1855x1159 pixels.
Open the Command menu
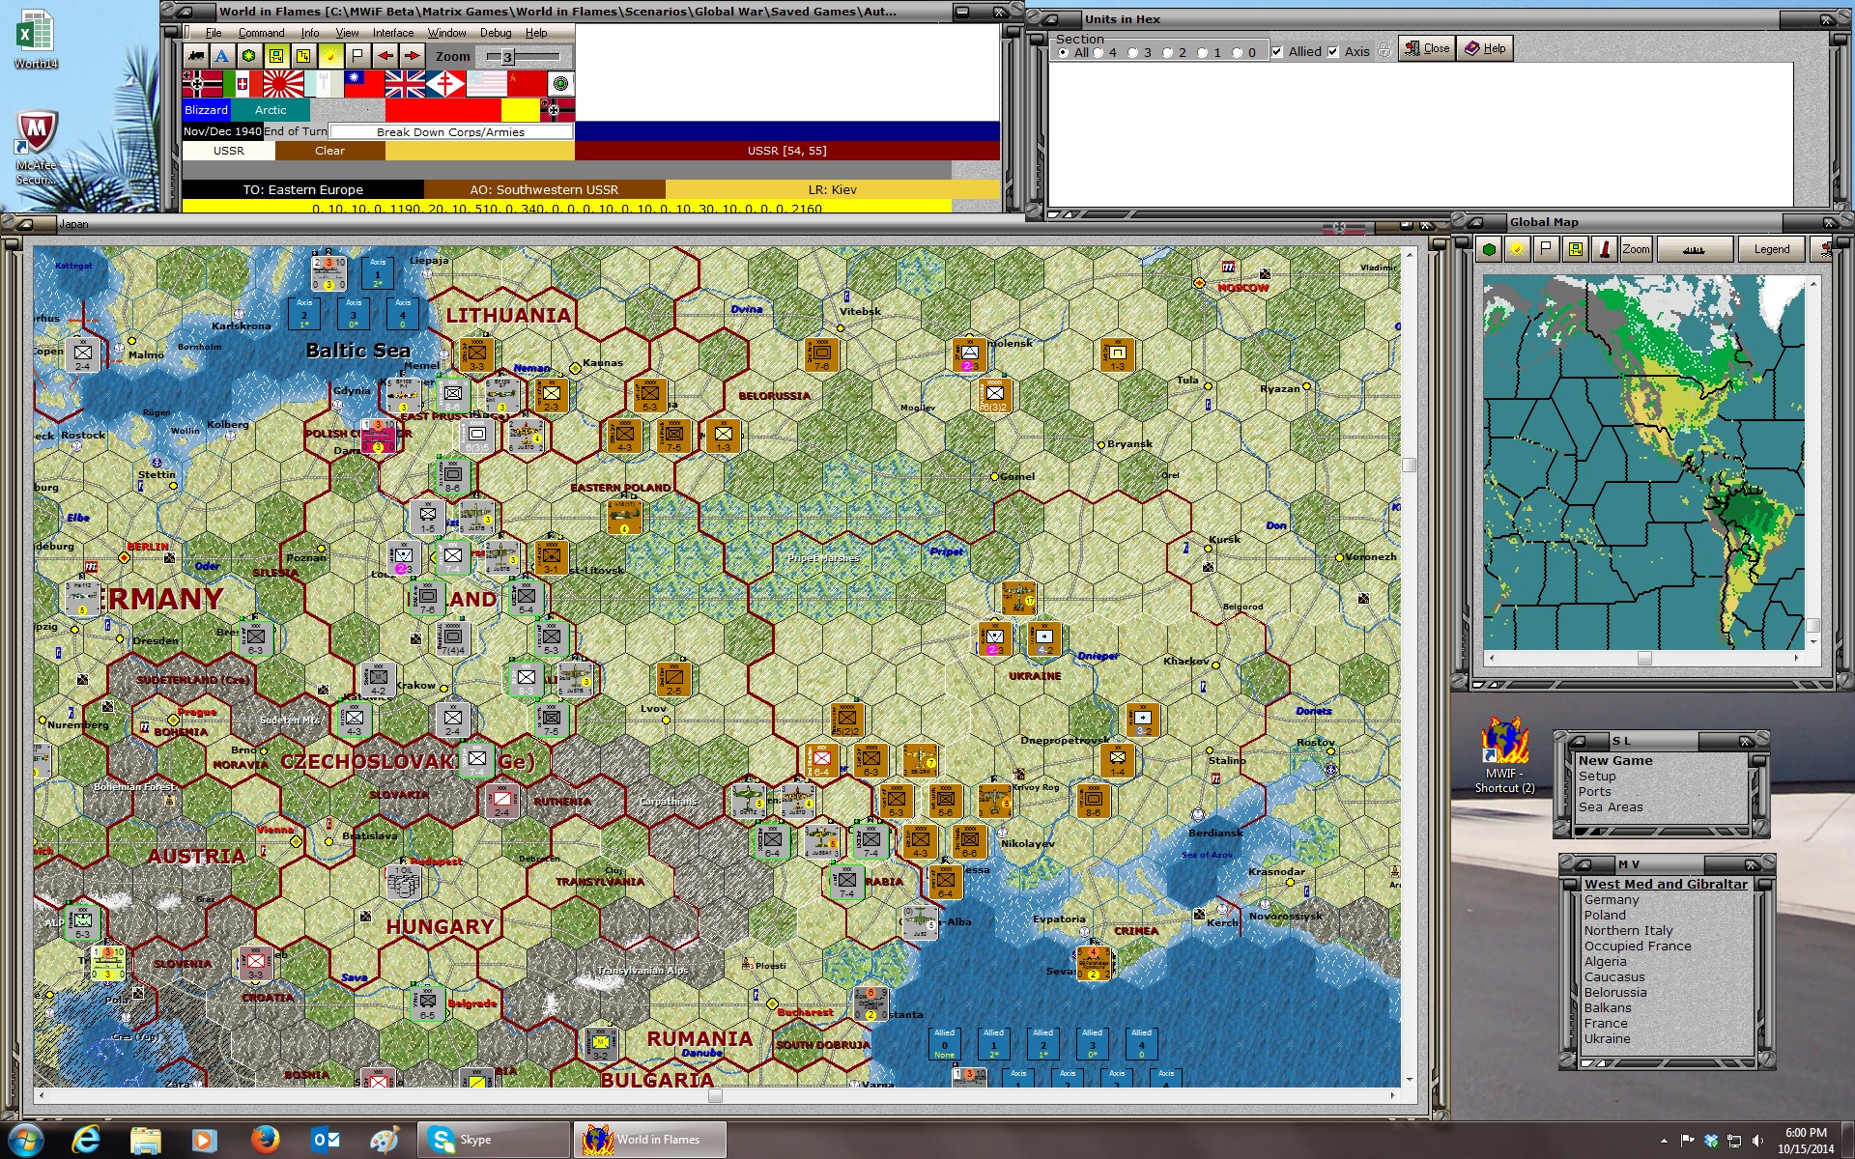[261, 32]
